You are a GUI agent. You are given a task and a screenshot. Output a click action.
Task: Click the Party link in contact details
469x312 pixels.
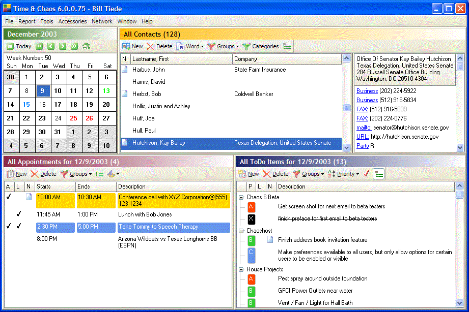[363, 146]
